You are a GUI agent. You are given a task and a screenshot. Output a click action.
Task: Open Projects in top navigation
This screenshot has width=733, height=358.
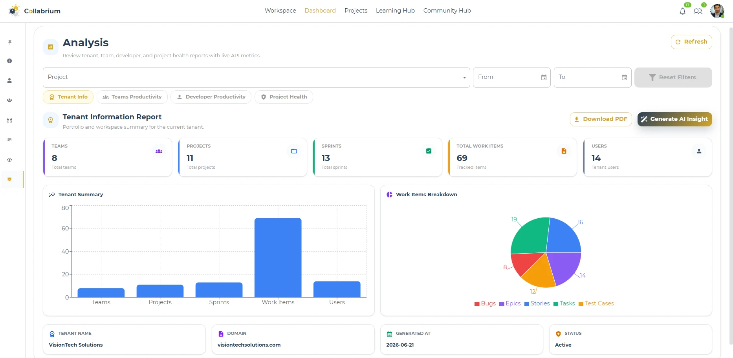[356, 11]
